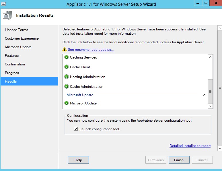Click the results list scroll-up arrow
Image resolution: width=222 pixels, height=171 pixels.
pos(211,57)
